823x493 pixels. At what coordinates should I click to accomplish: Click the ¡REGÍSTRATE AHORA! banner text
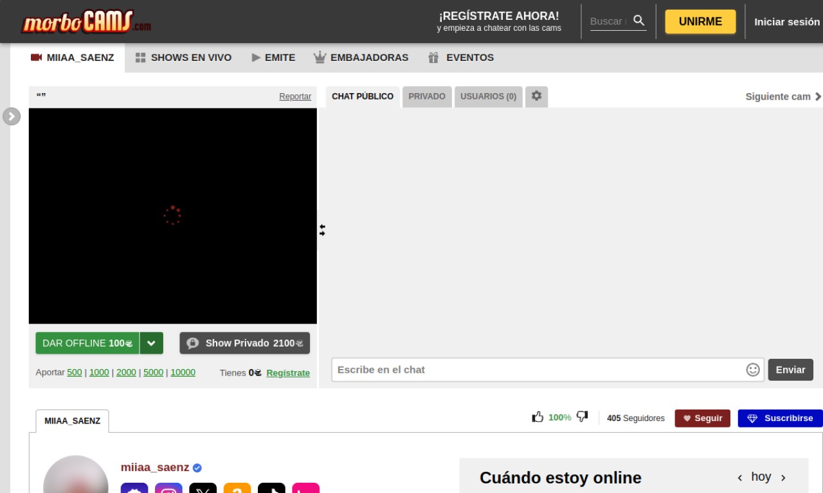[499, 16]
